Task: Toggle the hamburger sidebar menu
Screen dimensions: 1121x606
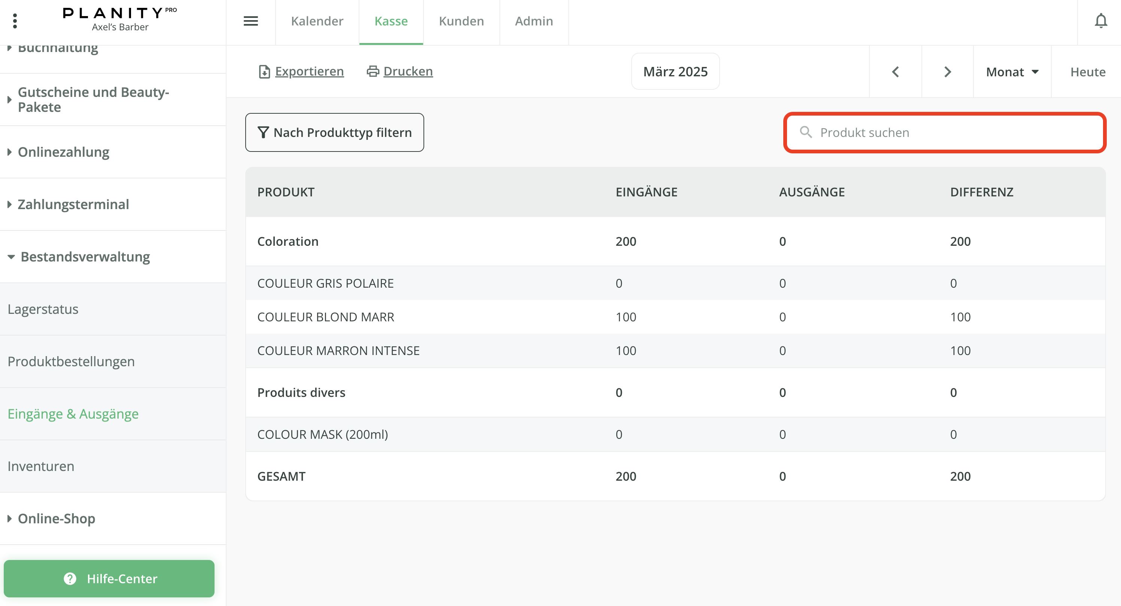Action: pyautogui.click(x=250, y=21)
